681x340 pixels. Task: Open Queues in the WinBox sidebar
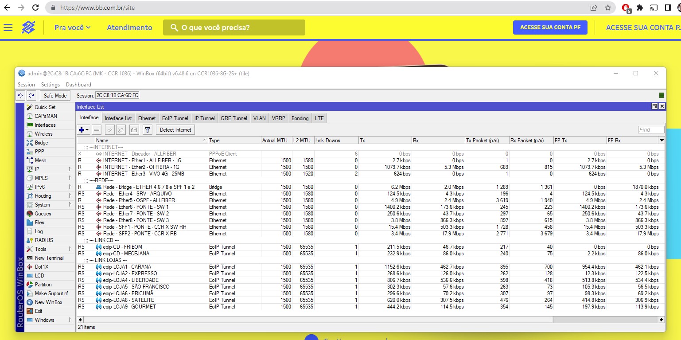pos(43,214)
